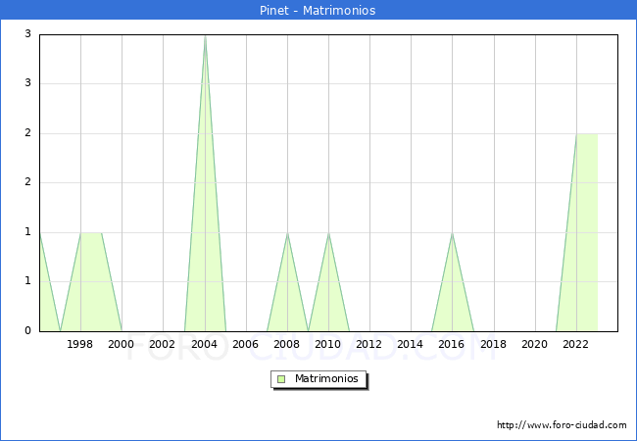The image size is (637, 441).
Task: Click the tip of the 2016 peak
Action: (452, 233)
